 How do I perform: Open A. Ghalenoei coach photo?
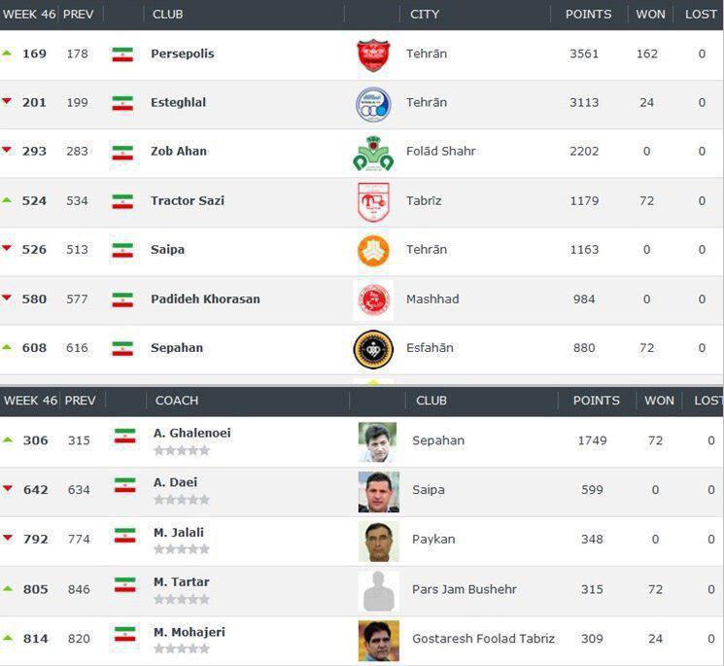pyautogui.click(x=378, y=442)
